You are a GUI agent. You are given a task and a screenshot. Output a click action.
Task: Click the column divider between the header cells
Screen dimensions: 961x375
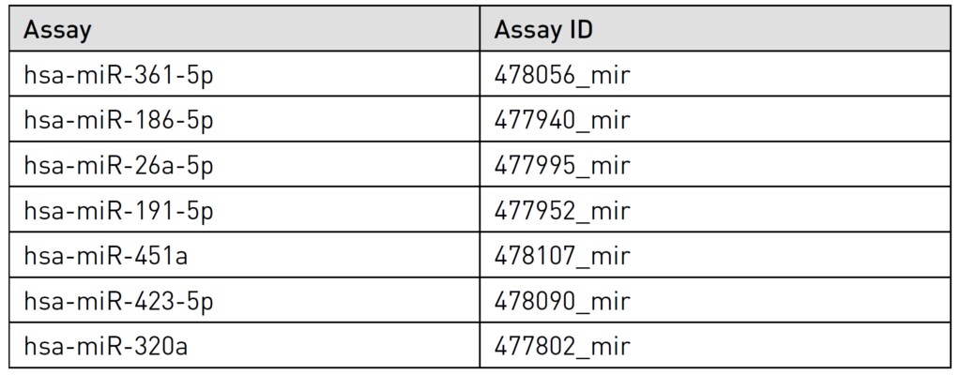tap(480, 30)
